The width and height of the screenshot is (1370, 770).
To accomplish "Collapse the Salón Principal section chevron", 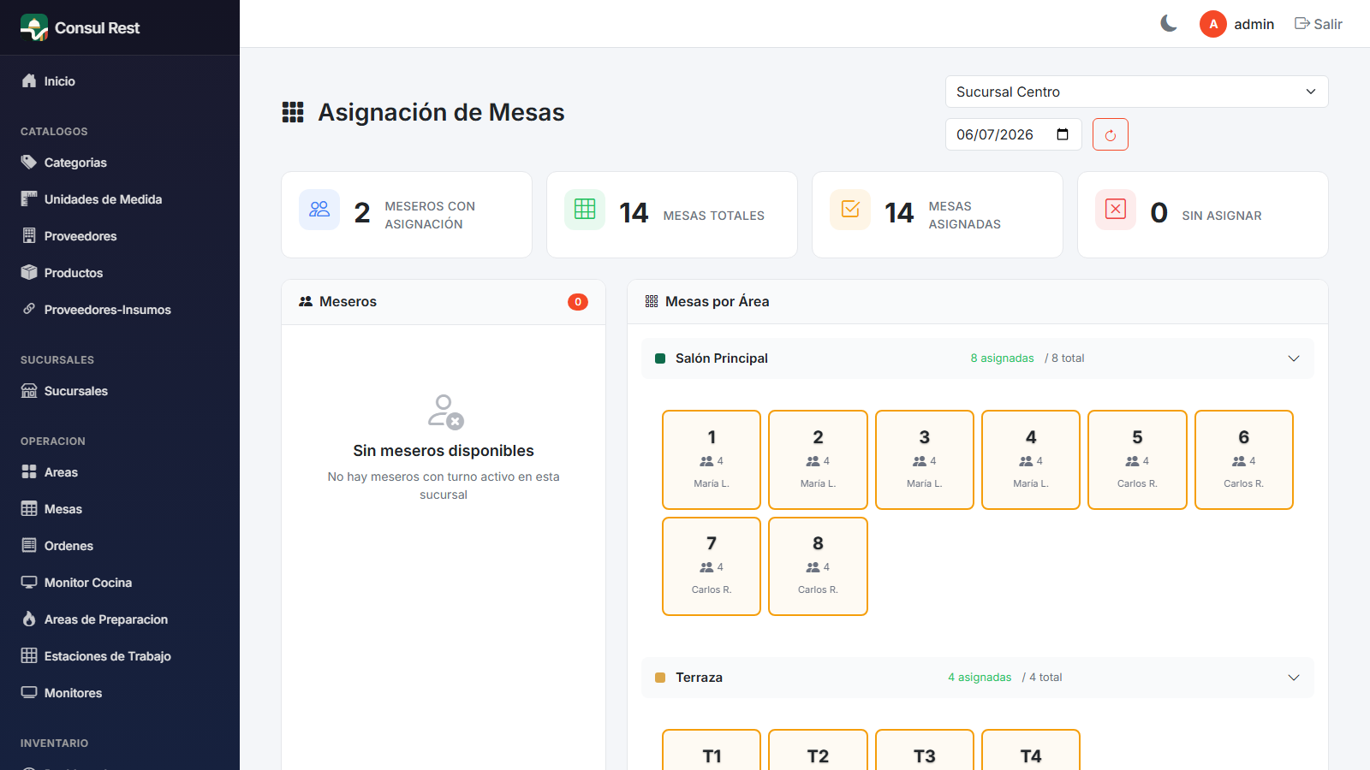I will (x=1294, y=358).
